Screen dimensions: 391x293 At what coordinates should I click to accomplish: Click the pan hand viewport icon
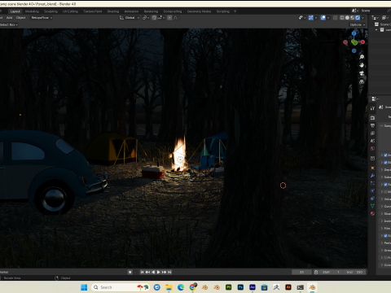[362, 65]
